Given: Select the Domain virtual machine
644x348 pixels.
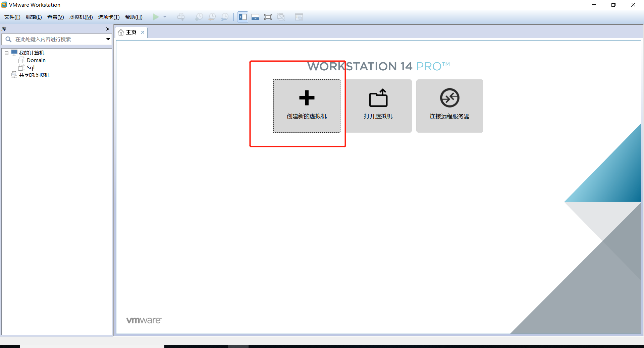Looking at the screenshot, I should click(36, 60).
